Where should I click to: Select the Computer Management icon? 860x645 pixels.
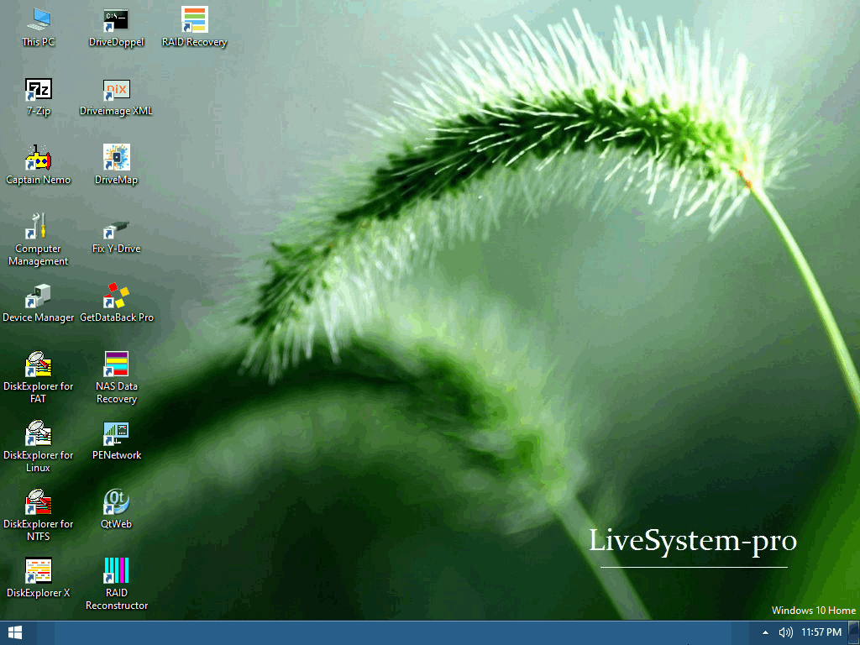pyautogui.click(x=38, y=227)
